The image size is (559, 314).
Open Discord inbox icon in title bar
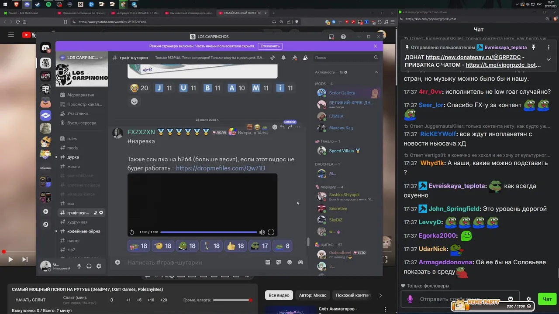(331, 37)
